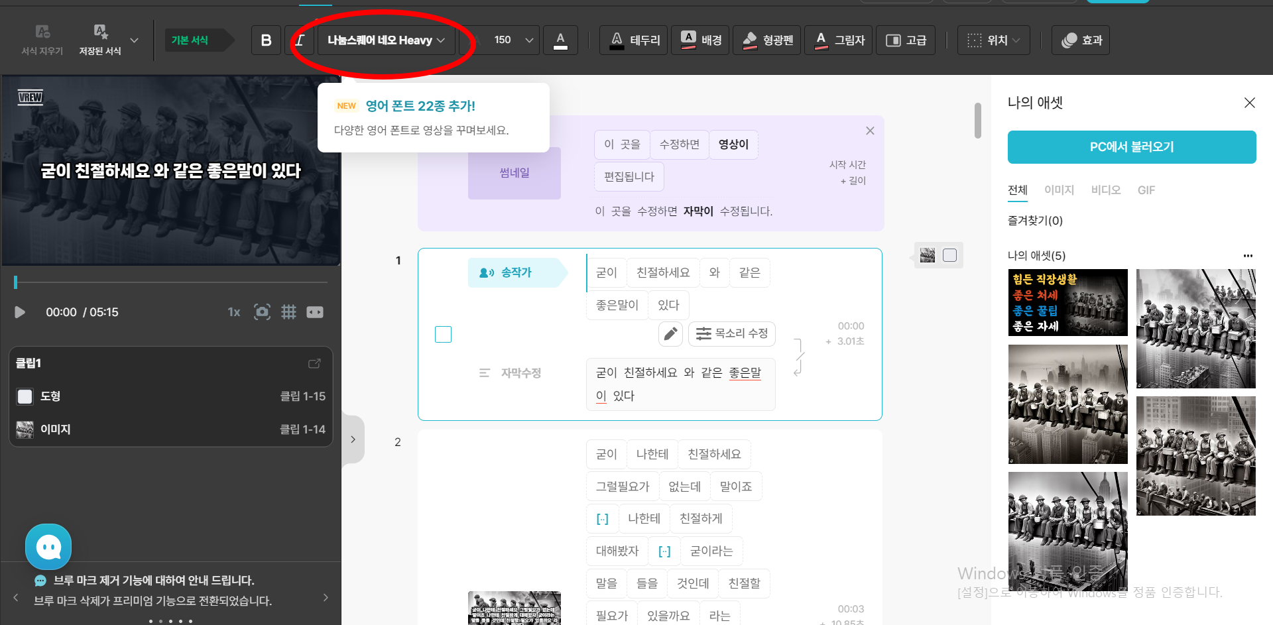Click the clip 2 image thumbnail

tap(515, 608)
